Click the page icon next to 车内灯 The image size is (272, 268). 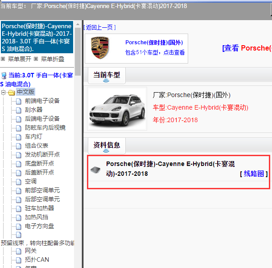19,137
